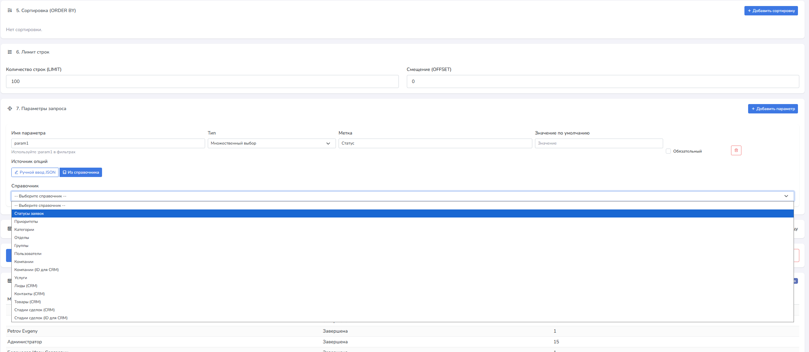The width and height of the screenshot is (809, 352).
Task: Pick Категории from the reference list
Action: [x=24, y=230]
